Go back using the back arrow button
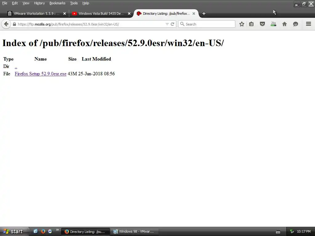Viewport: 315px width, 236px height. [6, 24]
